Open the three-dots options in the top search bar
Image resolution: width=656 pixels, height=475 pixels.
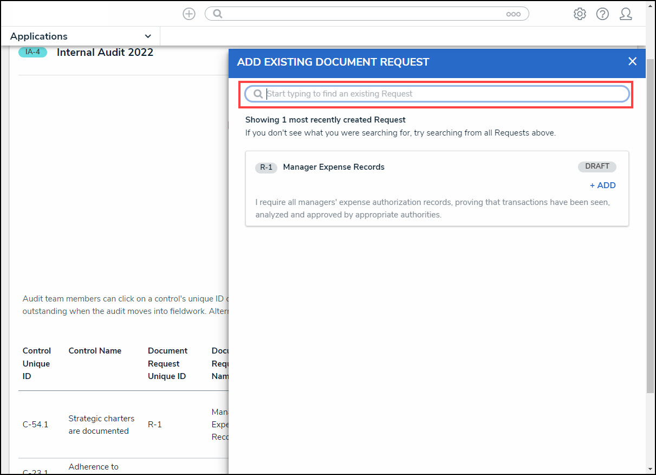tap(514, 15)
